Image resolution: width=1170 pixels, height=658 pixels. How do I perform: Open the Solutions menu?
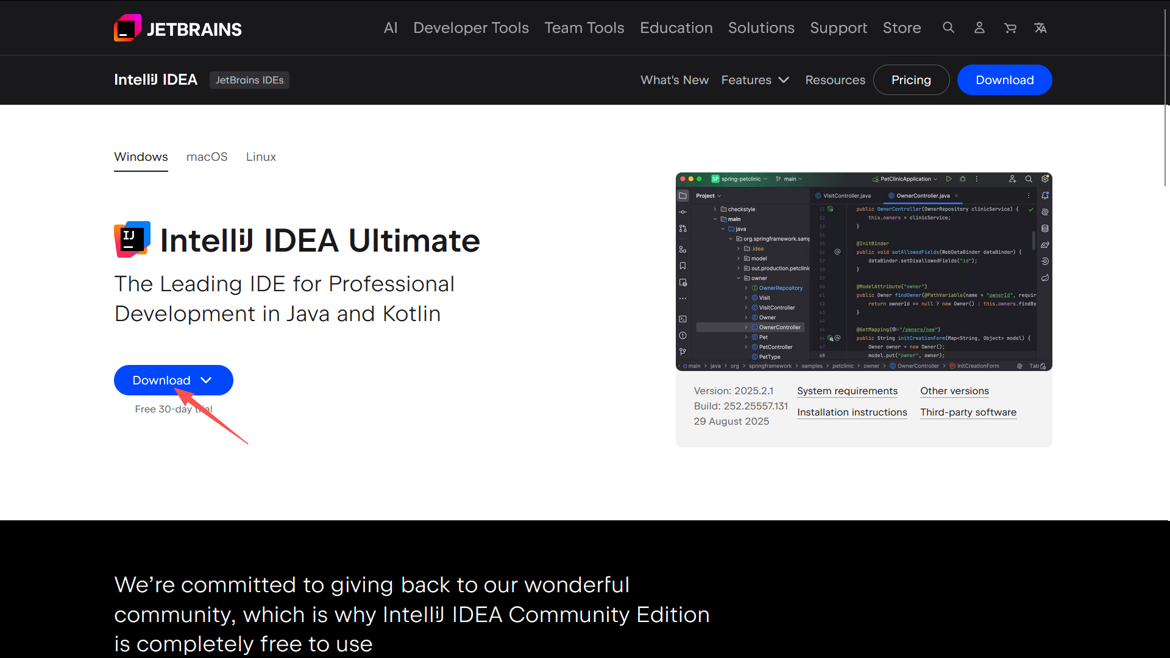[x=761, y=28]
